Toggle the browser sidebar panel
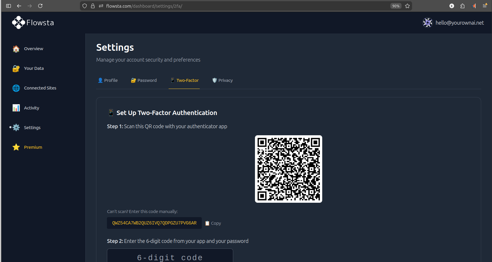The width and height of the screenshot is (492, 262). click(9, 6)
